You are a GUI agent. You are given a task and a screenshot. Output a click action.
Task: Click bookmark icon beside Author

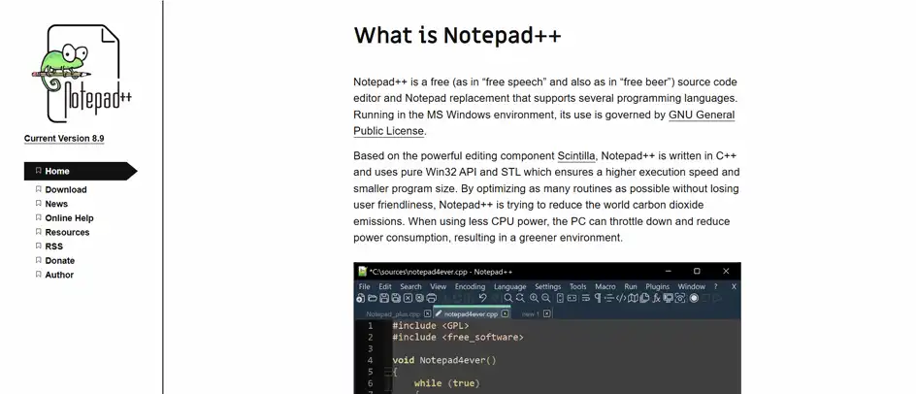click(x=39, y=275)
